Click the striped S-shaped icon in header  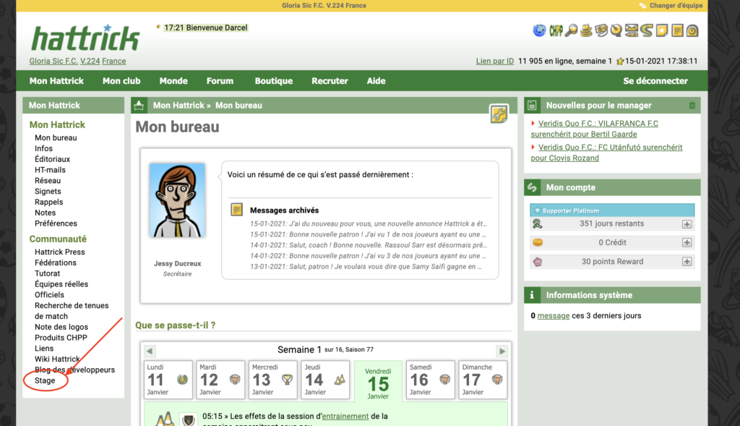tap(647, 30)
